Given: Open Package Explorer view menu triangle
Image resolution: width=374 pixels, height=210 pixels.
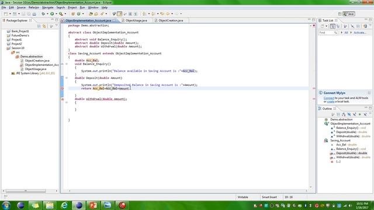Looking at the screenshot, I should click(x=57, y=25).
